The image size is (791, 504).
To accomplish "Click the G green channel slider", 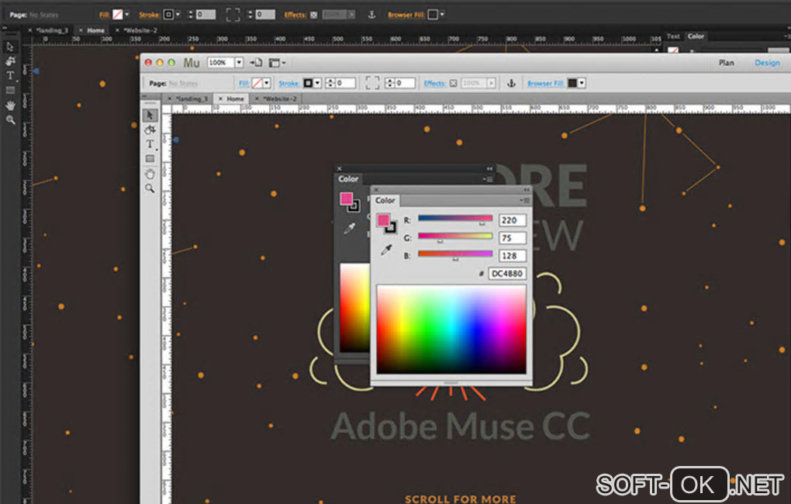I will click(455, 236).
